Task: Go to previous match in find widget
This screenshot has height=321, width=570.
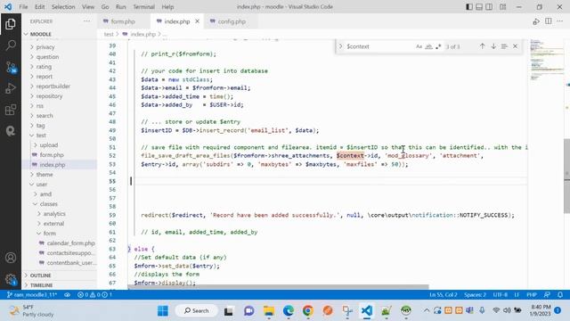Action: pos(482,46)
